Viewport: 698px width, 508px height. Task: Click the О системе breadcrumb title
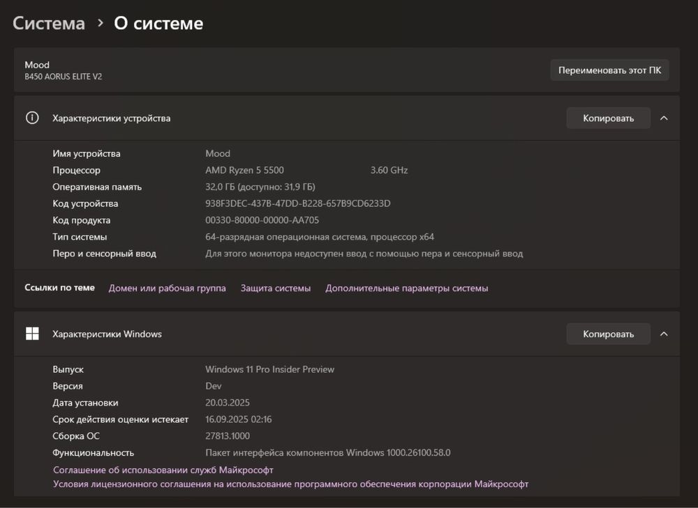(x=158, y=23)
